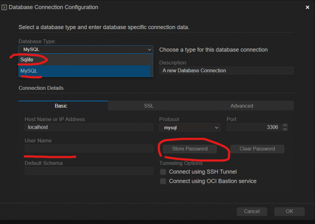The width and height of the screenshot is (315, 224).
Task: Open the Advanced tab
Action: tap(242, 106)
